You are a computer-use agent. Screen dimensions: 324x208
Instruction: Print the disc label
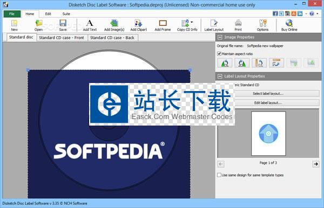(x=238, y=25)
